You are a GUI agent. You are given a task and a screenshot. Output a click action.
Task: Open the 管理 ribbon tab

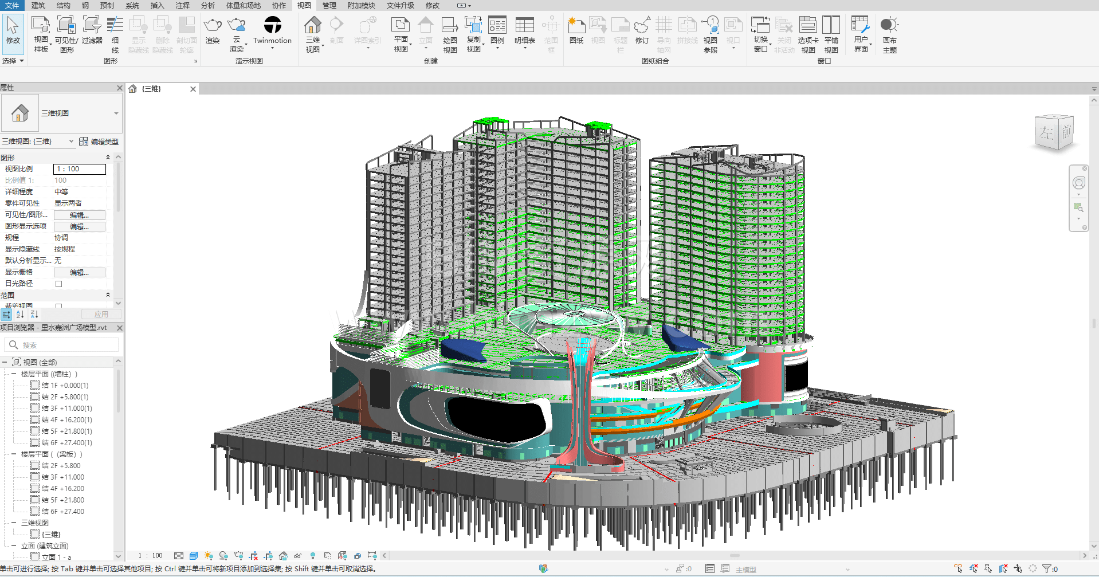pyautogui.click(x=329, y=6)
